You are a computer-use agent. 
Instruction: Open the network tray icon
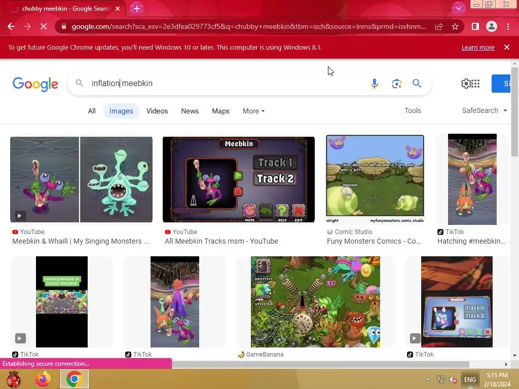441,379
